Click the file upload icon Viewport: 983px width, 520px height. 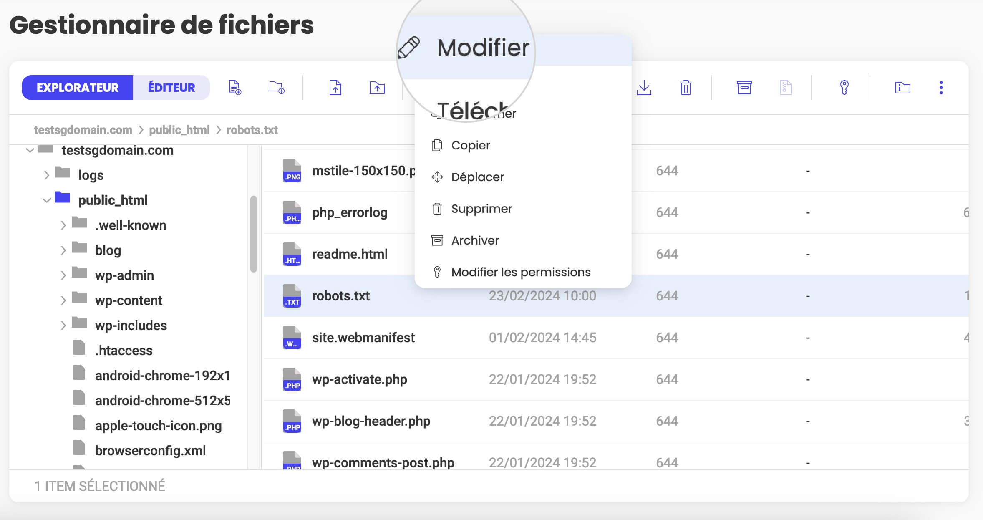[x=335, y=88]
